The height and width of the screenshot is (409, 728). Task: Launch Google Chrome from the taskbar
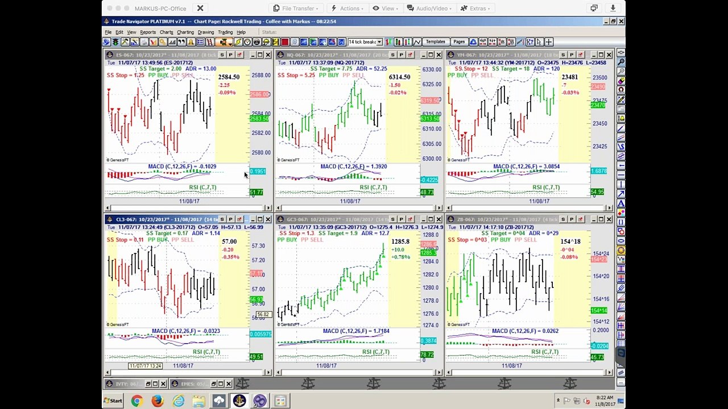tap(136, 401)
